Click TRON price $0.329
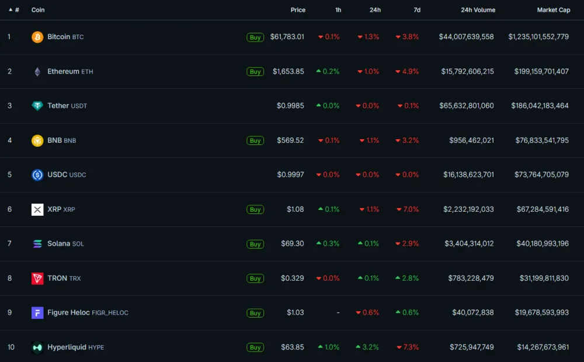 (293, 278)
